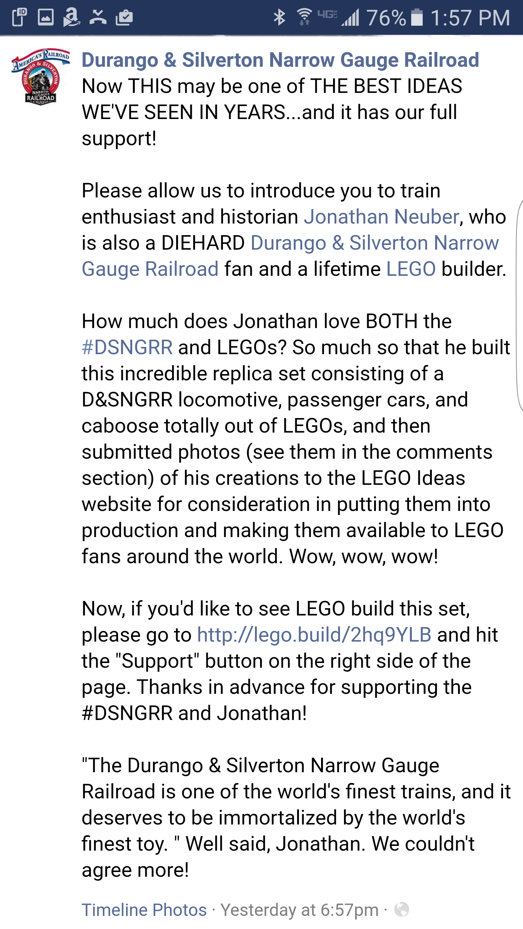
Task: Tap the phone ID notification icon
Action: click(x=19, y=17)
